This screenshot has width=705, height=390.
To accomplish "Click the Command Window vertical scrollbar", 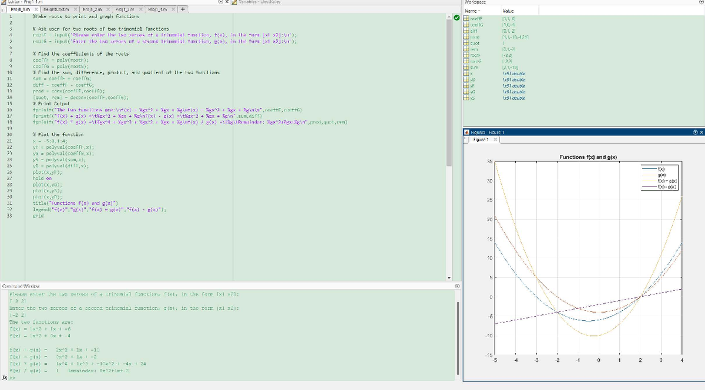I will (458, 337).
